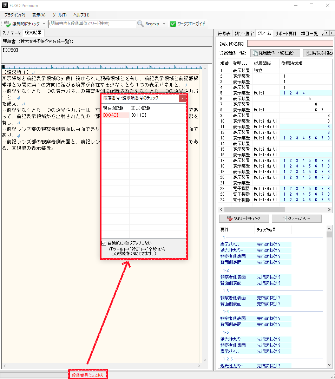Open the クレームツリー tree view
335x379 pixels.
coord(296,218)
